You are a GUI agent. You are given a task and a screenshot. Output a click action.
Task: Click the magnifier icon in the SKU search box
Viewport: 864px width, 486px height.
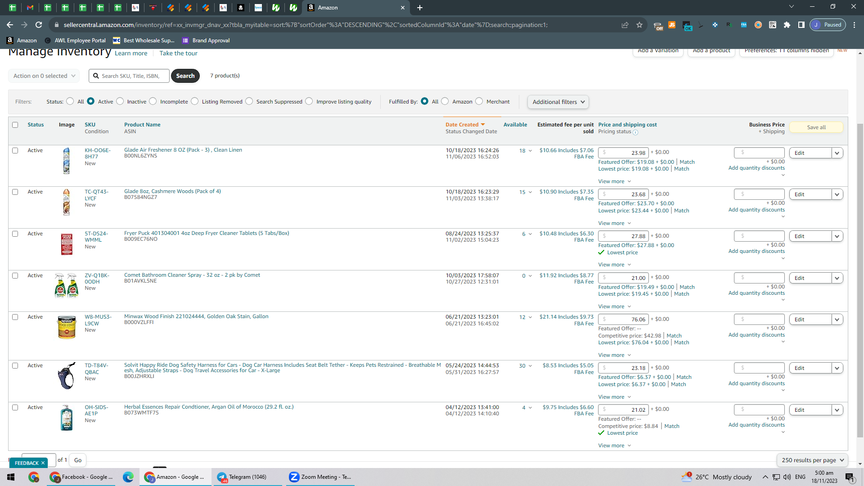[x=96, y=76]
